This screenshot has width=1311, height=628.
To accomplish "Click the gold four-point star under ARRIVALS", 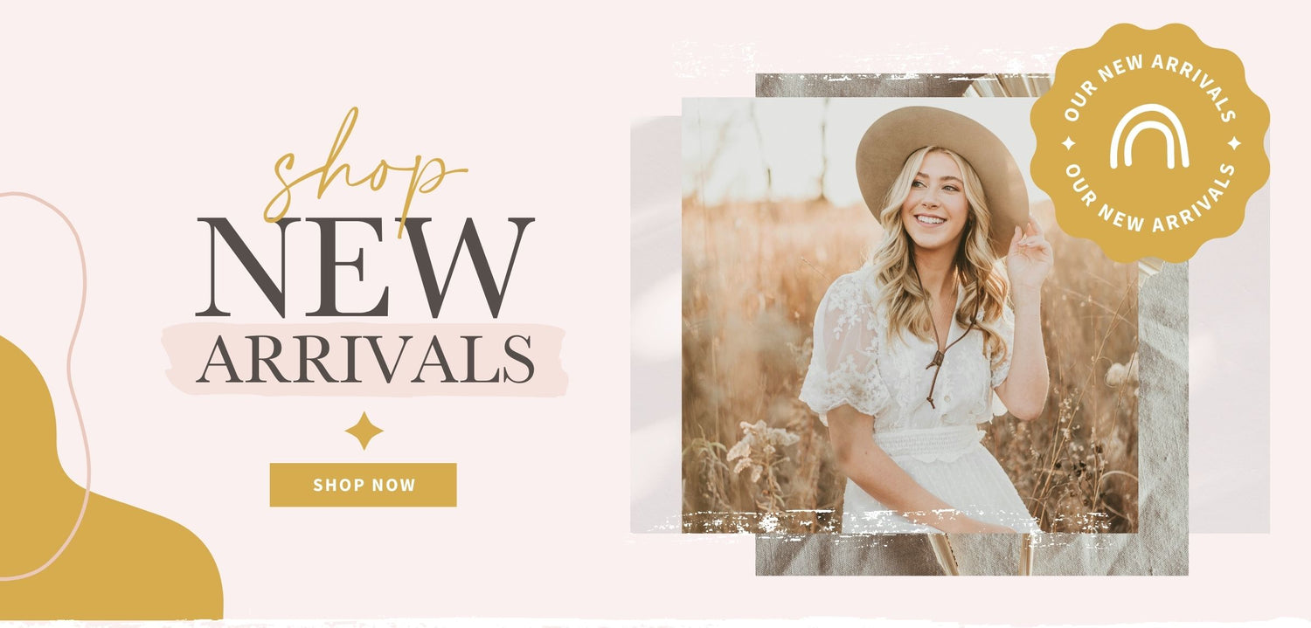I will (x=364, y=431).
